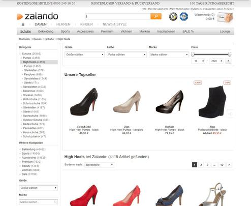Open the Größe wählen filter dropdown
Screen dimensions: 251x206
84,54
